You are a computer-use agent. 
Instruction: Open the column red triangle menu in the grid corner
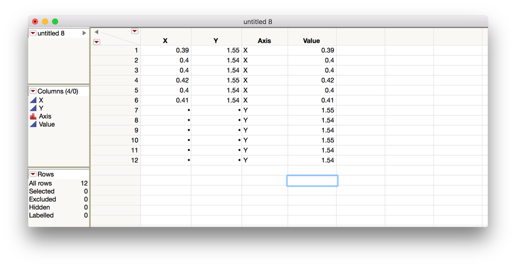pyautogui.click(x=135, y=31)
